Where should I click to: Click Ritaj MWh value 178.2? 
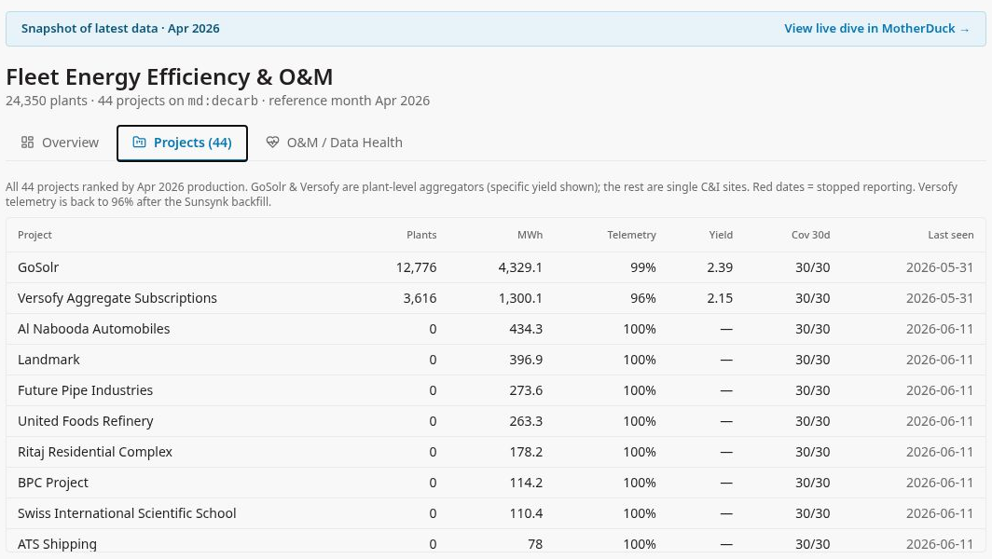pos(526,452)
